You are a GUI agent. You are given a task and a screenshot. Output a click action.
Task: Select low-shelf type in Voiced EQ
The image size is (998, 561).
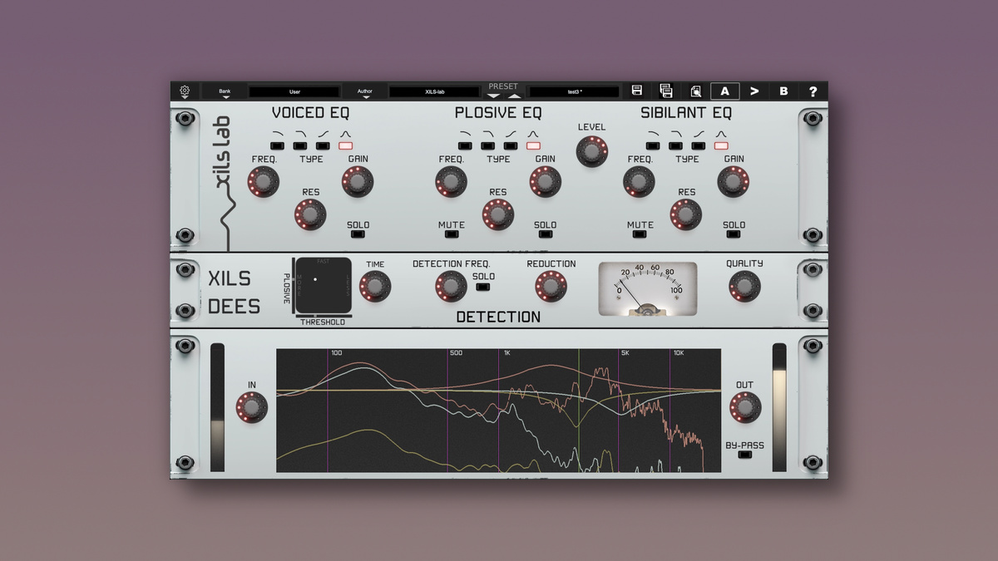pyautogui.click(x=278, y=145)
